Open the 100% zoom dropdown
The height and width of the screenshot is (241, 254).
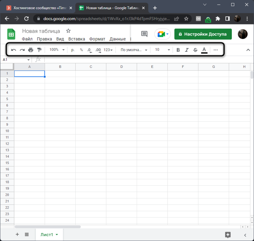[x=57, y=50]
